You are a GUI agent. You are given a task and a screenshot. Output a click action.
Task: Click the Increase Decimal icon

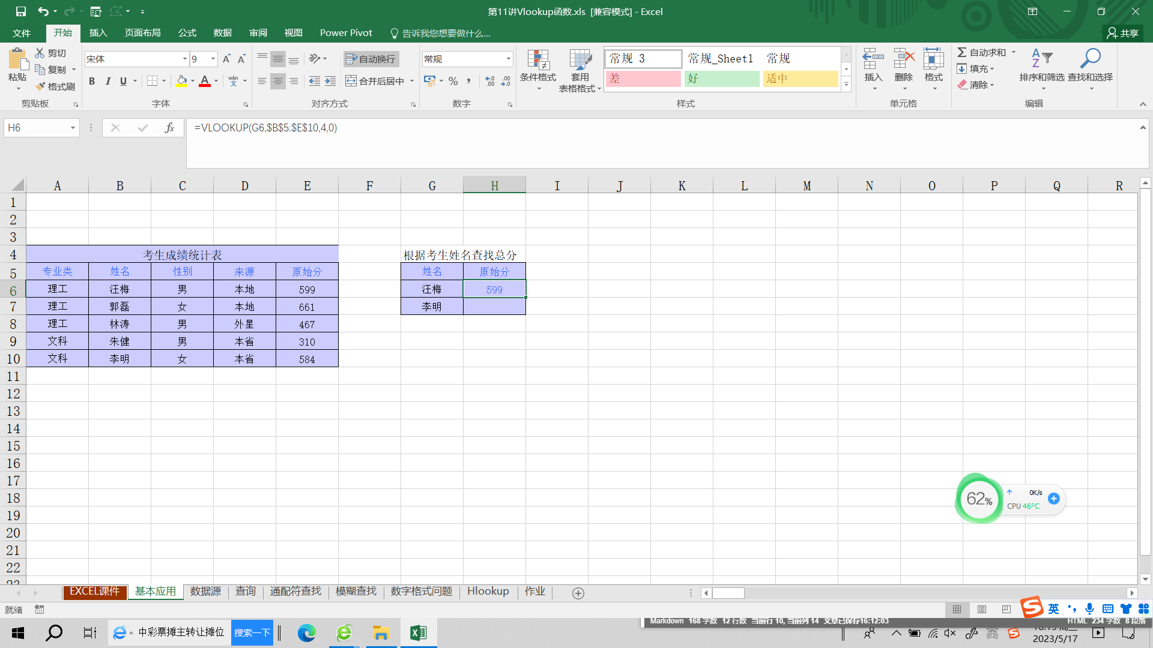[x=490, y=81]
